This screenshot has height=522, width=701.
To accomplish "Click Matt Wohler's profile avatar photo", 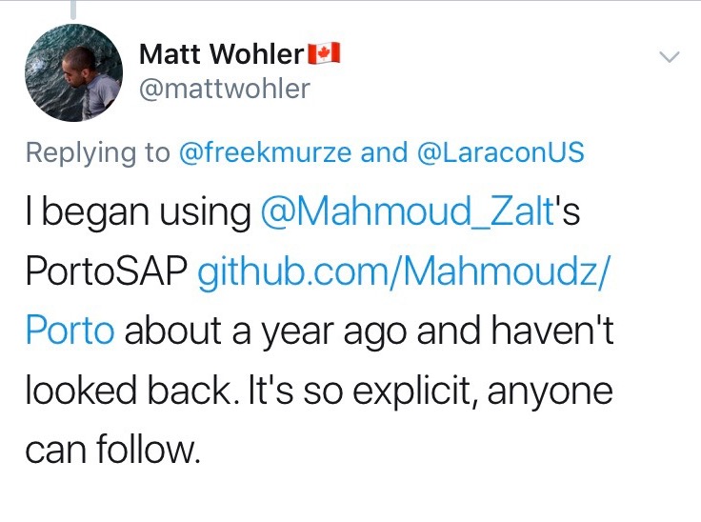I will click(72, 73).
